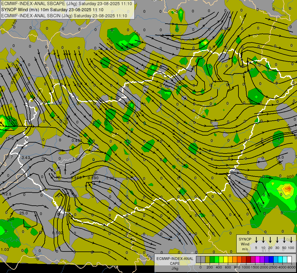Select the bright green CAPE legend swatch
The width and height of the screenshot is (297, 273).
217,259
